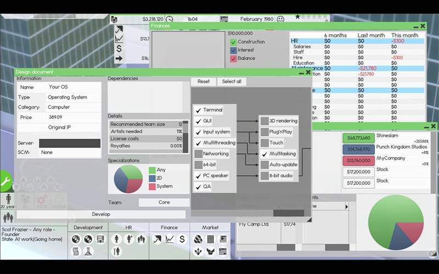The width and height of the screenshot is (439, 274).
Task: Toggle the Construction checkbox in Finances
Action: [x=233, y=42]
